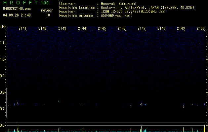Select the filename 0409262140.png
This screenshot has width=208, height=132.
pos(17,9)
